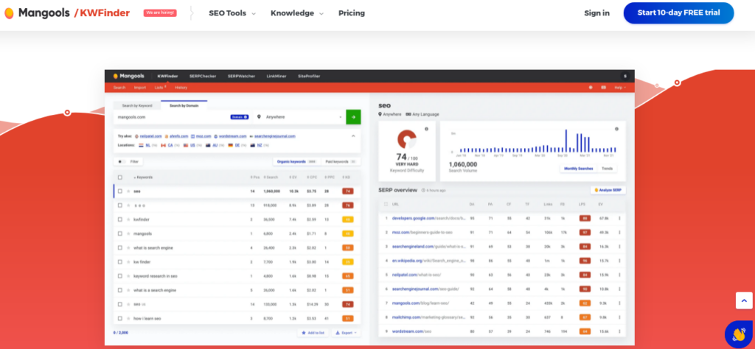The image size is (755, 349).
Task: Click the Keyword Difficulty donut gauge
Action: (407, 139)
